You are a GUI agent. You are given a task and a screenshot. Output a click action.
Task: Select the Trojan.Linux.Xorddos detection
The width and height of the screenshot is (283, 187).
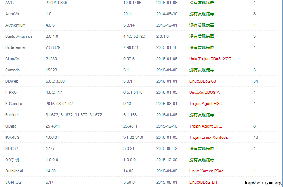(208, 137)
